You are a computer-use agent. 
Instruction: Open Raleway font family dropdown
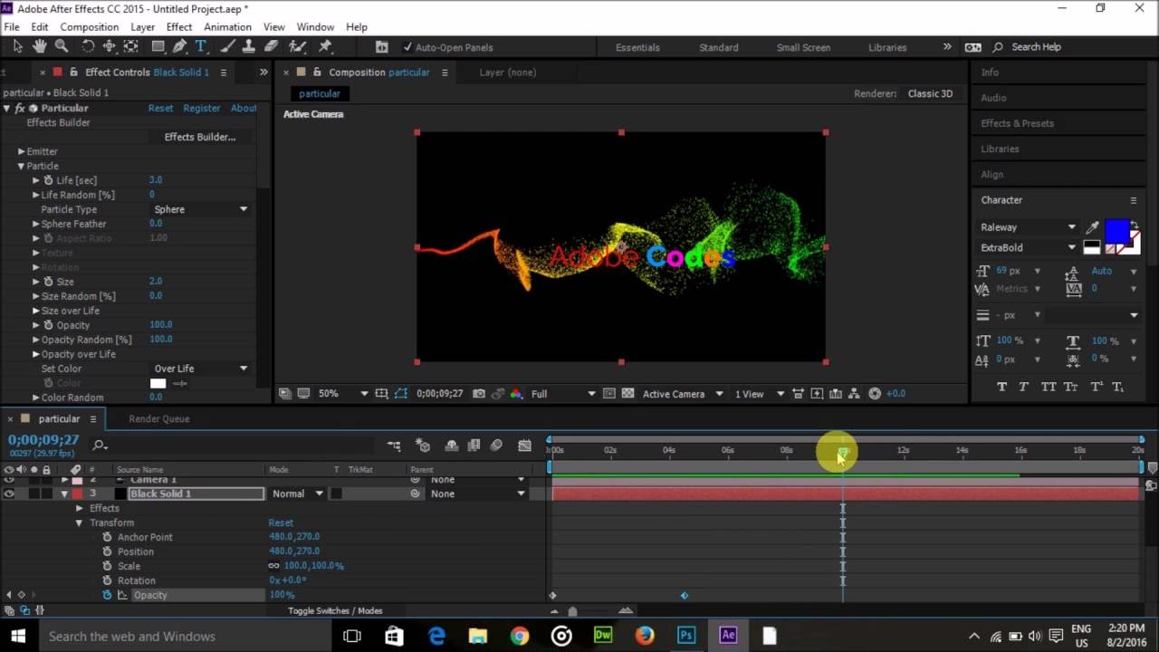click(1028, 227)
